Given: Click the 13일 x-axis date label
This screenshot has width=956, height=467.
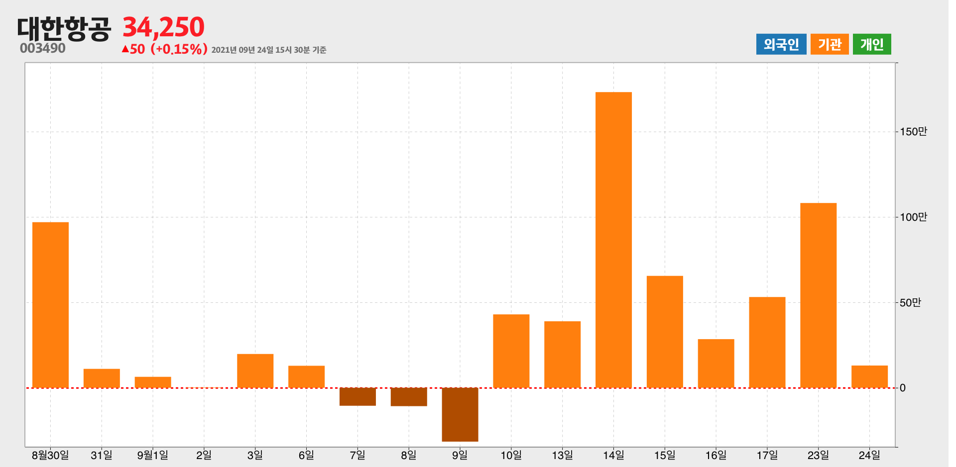Looking at the screenshot, I should tap(562, 455).
